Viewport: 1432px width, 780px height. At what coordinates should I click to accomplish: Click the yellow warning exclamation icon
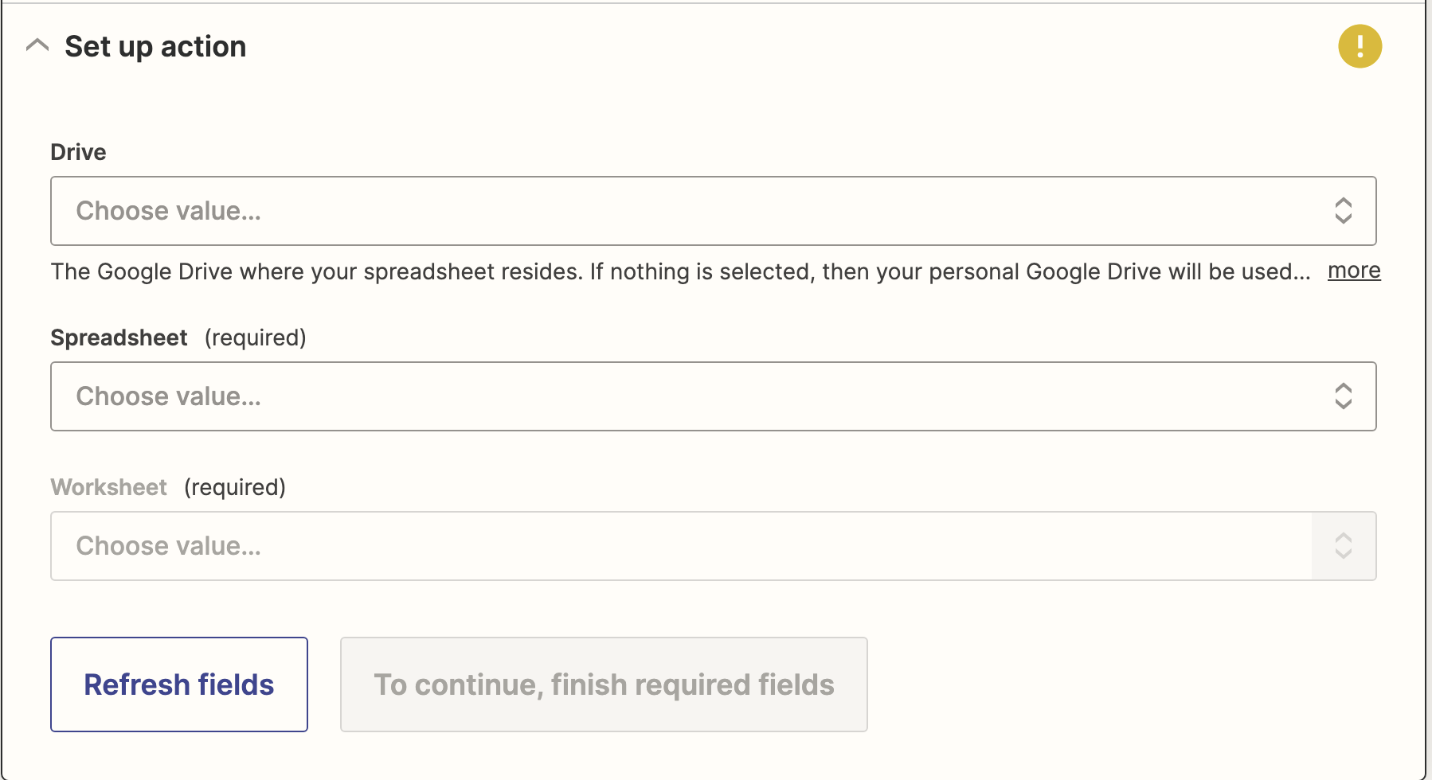click(1360, 46)
